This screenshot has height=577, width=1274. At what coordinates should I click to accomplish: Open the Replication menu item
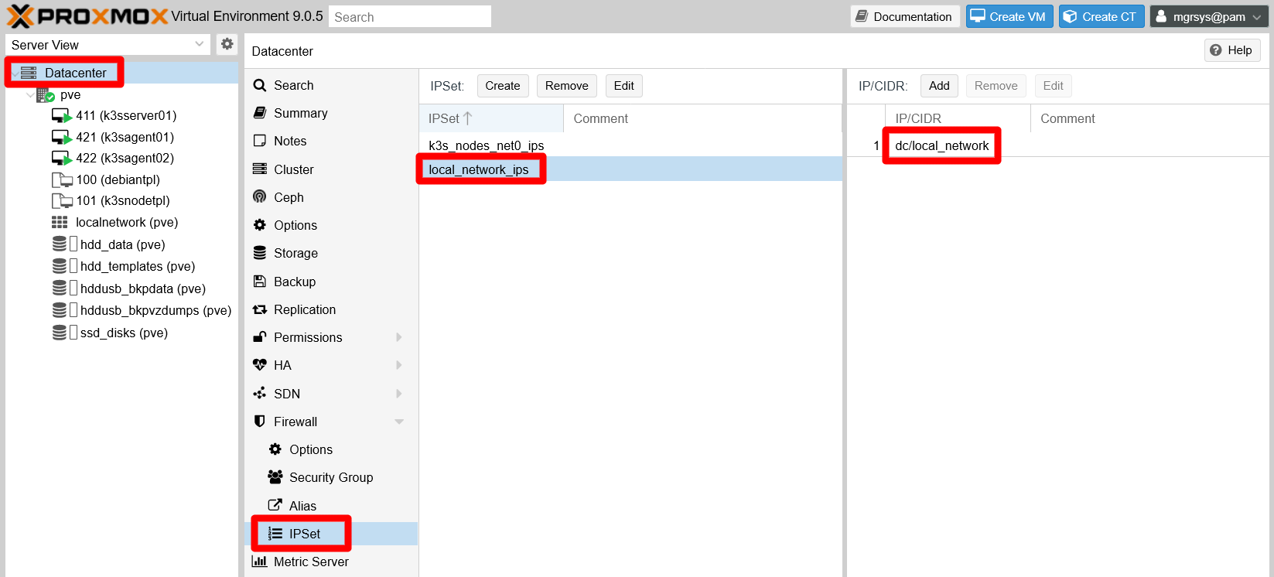pyautogui.click(x=331, y=309)
